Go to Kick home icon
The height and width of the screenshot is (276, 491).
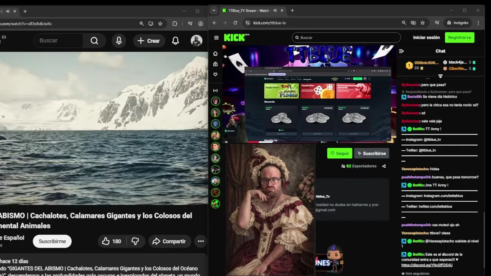(x=216, y=54)
